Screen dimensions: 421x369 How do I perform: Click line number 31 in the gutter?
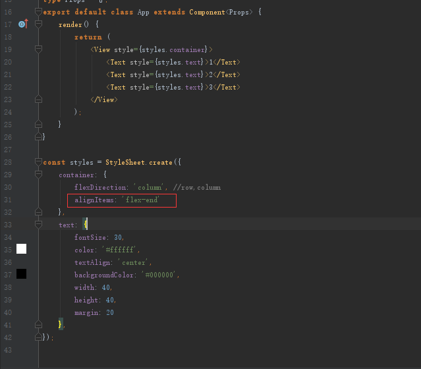(x=8, y=200)
